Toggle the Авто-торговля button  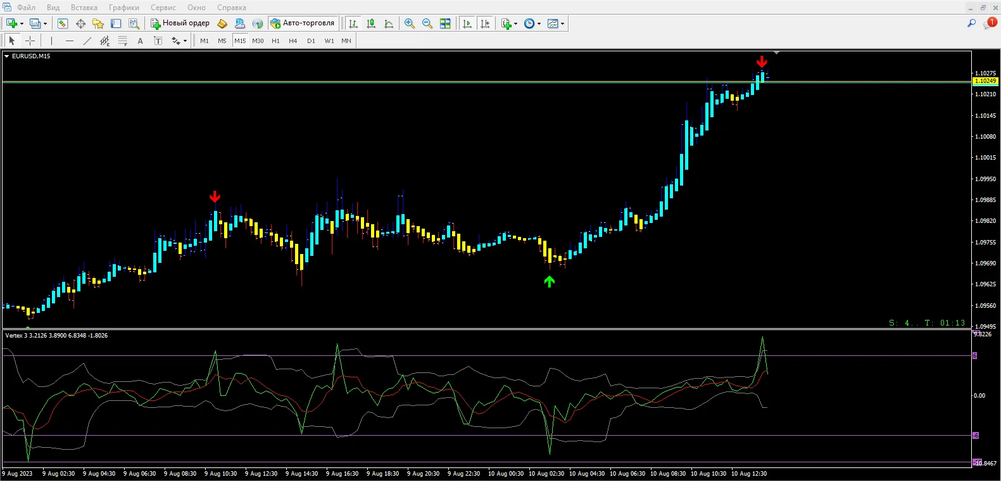click(303, 23)
